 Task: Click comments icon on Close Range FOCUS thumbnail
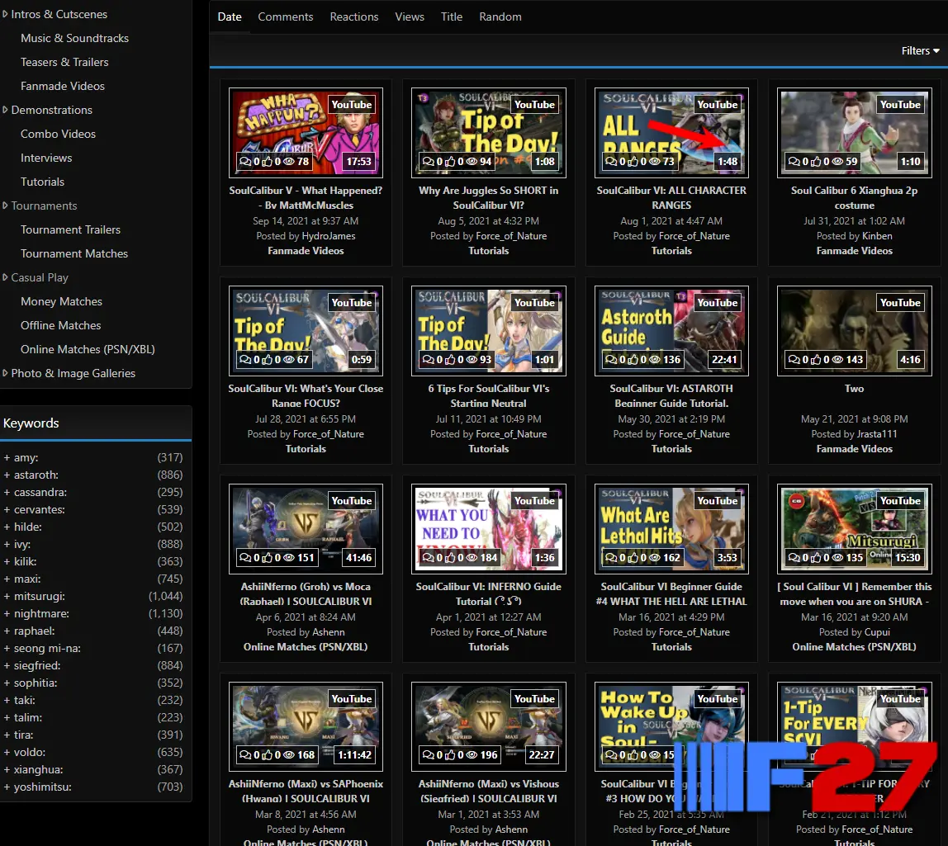pyautogui.click(x=245, y=360)
